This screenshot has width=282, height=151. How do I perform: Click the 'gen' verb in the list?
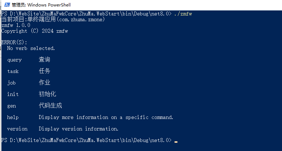tap(12, 106)
